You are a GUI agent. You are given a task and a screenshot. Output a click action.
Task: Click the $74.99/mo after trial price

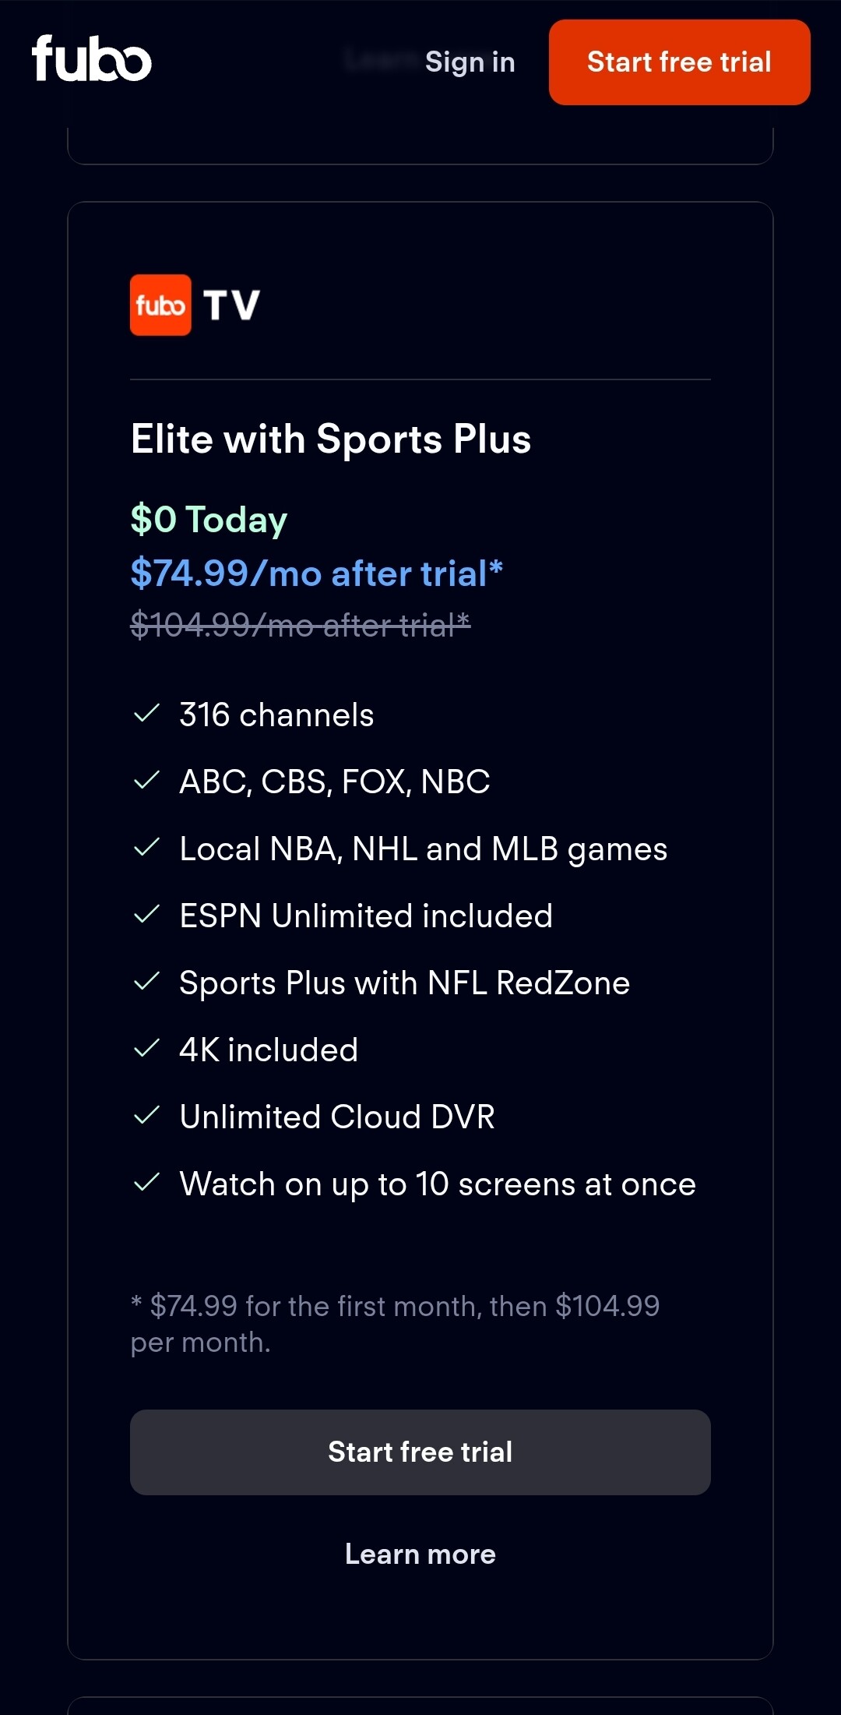[x=316, y=573]
